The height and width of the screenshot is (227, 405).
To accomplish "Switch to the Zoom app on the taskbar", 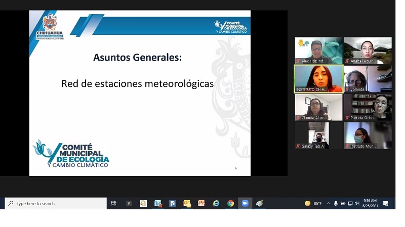I will pyautogui.click(x=245, y=203).
